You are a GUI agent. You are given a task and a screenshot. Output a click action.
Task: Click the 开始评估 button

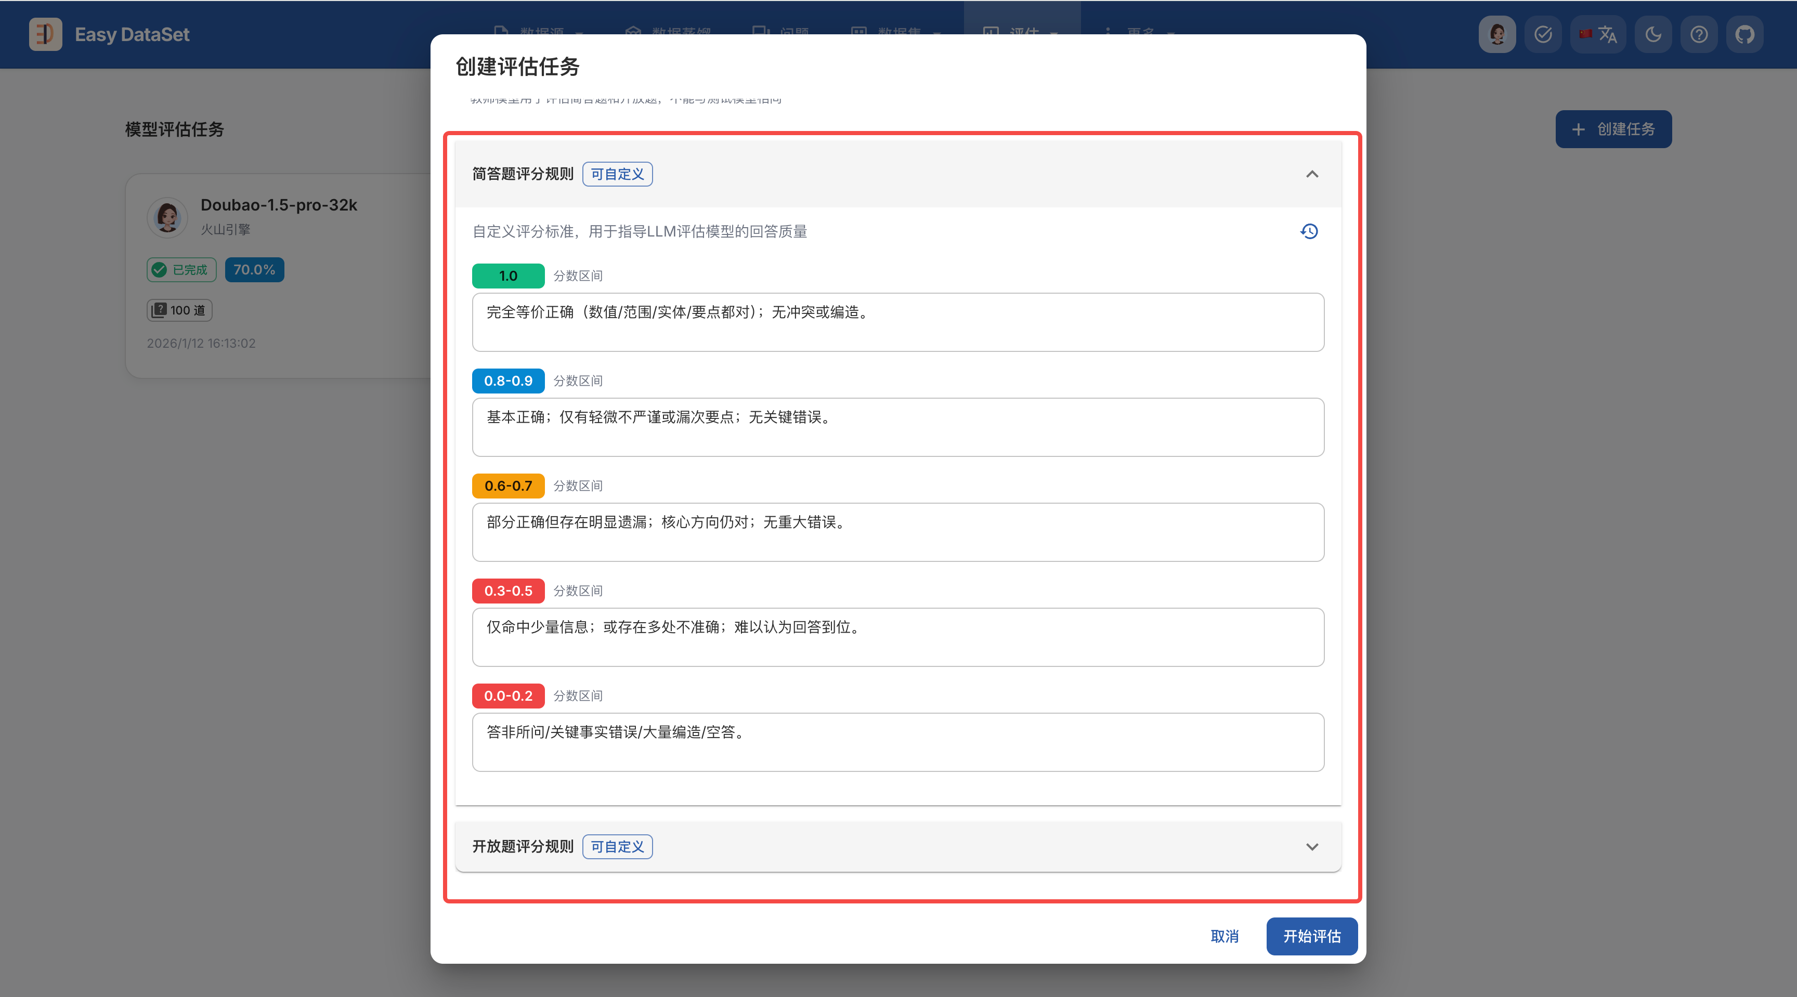[1311, 936]
